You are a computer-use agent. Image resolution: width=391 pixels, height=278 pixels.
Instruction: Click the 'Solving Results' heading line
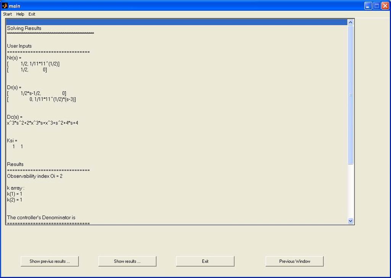[176, 28]
